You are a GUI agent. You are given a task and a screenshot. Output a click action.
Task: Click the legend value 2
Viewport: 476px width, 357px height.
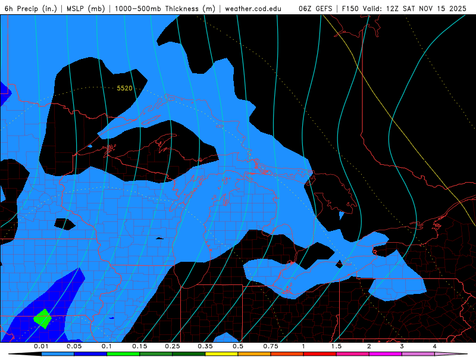[369, 346]
